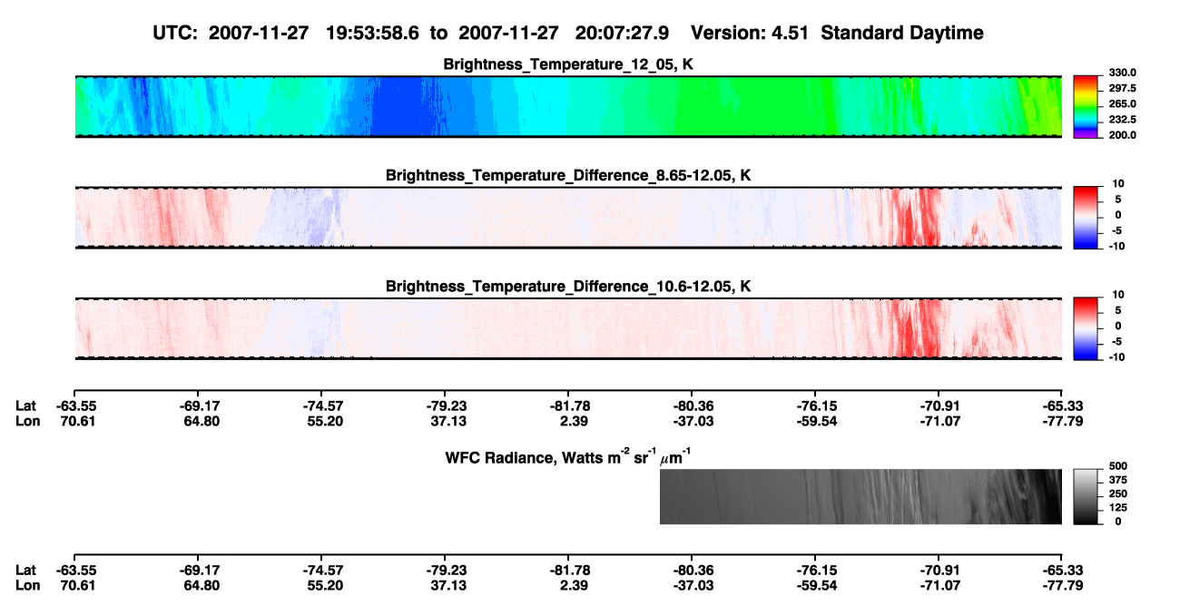The height and width of the screenshot is (605, 1180).
Task: Click "Lon" label on axis above WFC title
Action: tap(26, 420)
